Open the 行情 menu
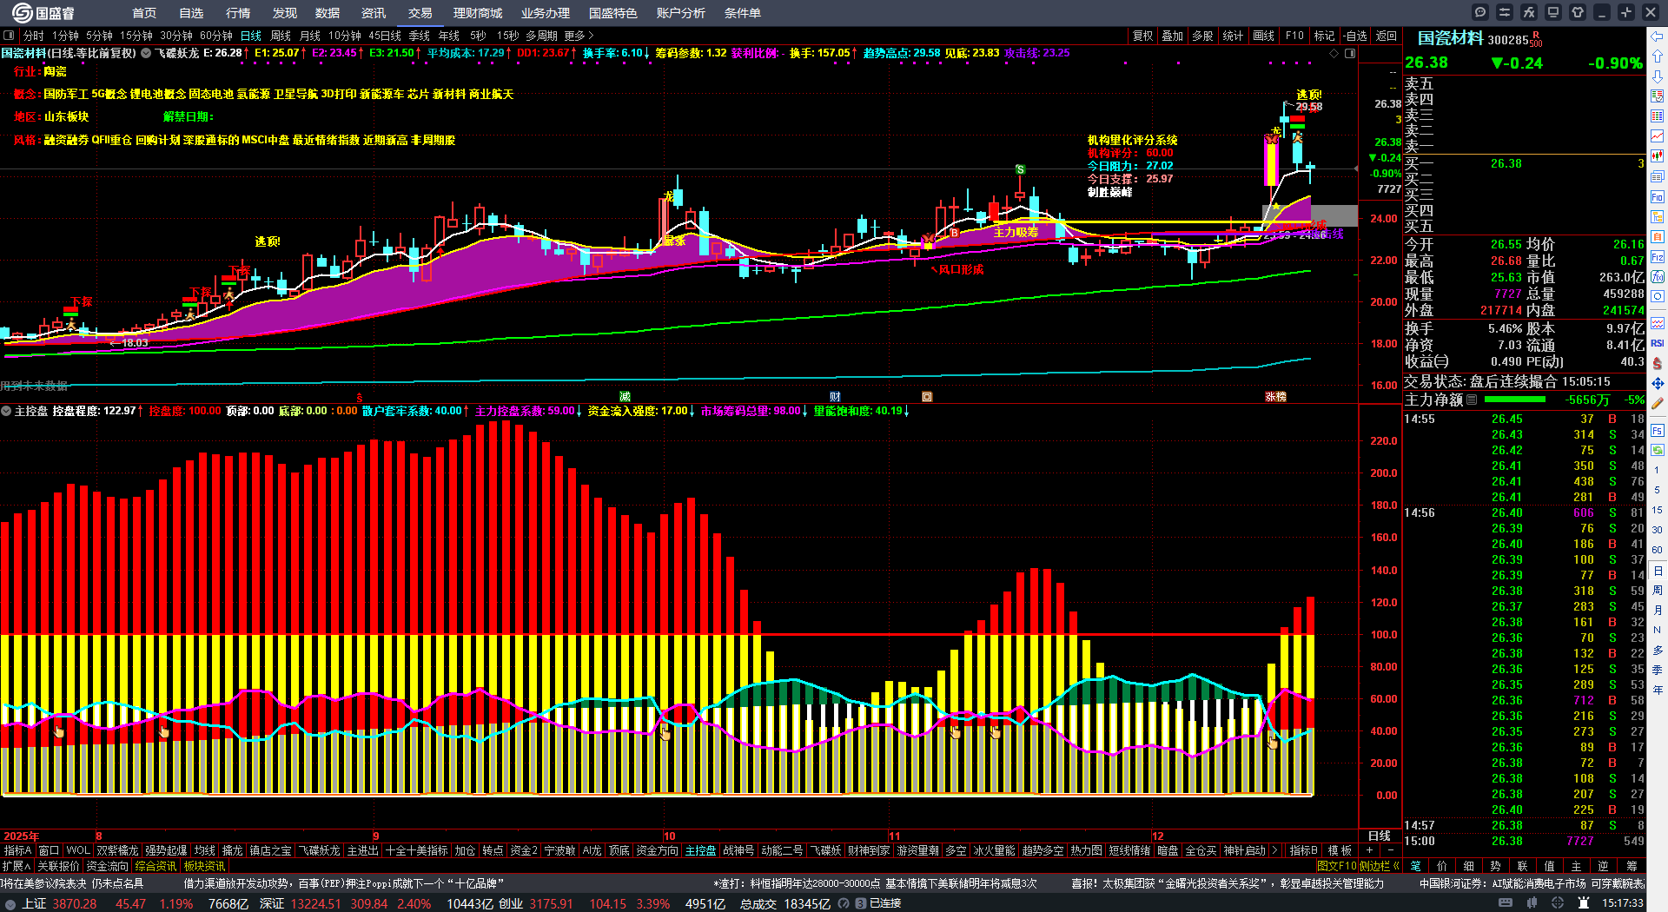This screenshot has width=1668, height=912. [x=238, y=13]
